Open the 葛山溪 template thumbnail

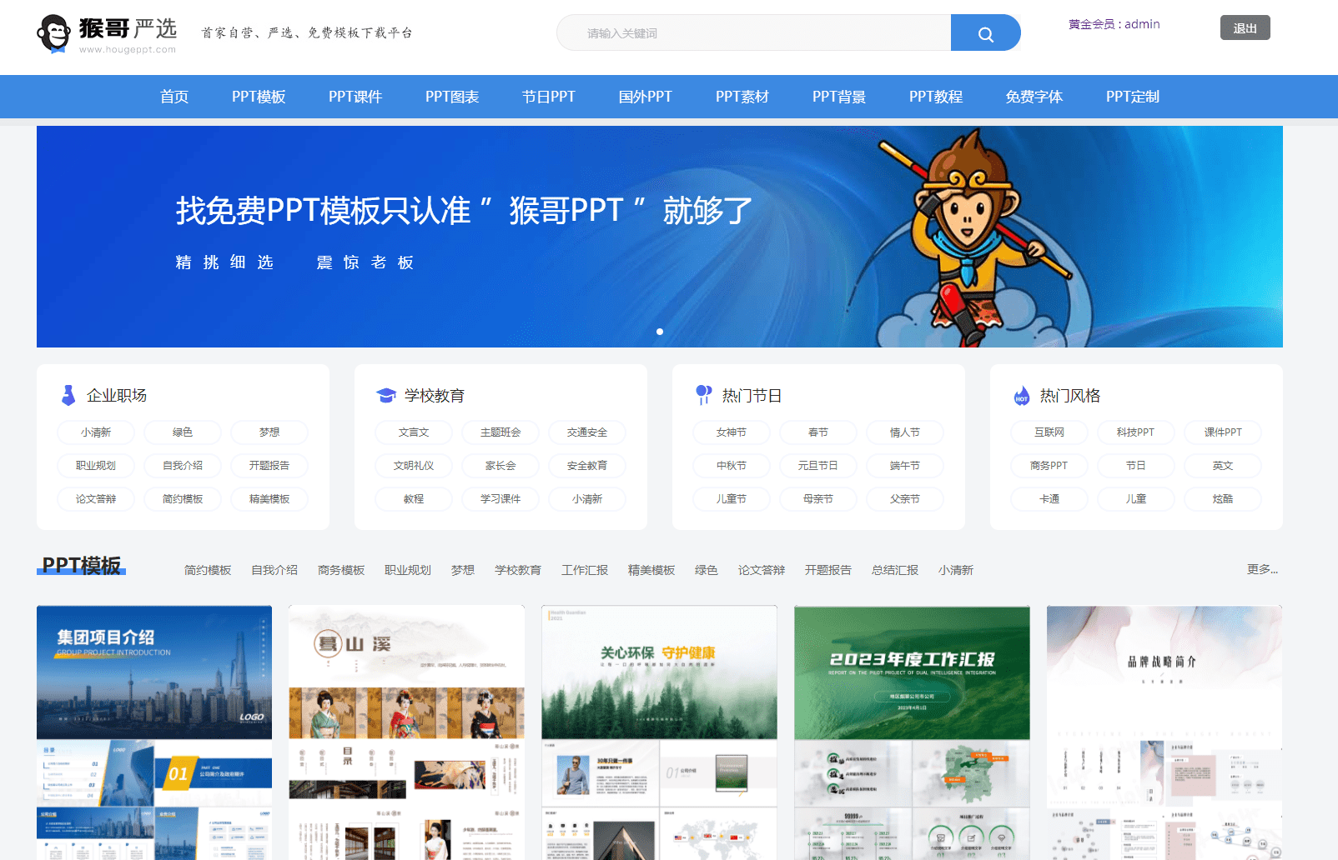pyautogui.click(x=407, y=732)
